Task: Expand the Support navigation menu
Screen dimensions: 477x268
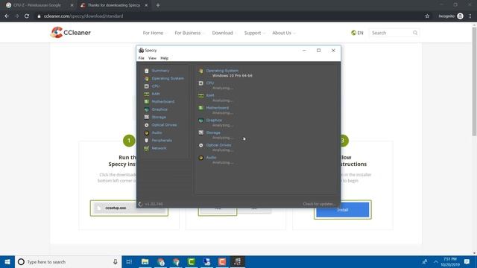Action: pyautogui.click(x=254, y=33)
